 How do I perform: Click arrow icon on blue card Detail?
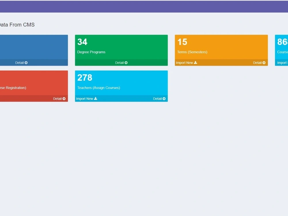(x=26, y=62)
